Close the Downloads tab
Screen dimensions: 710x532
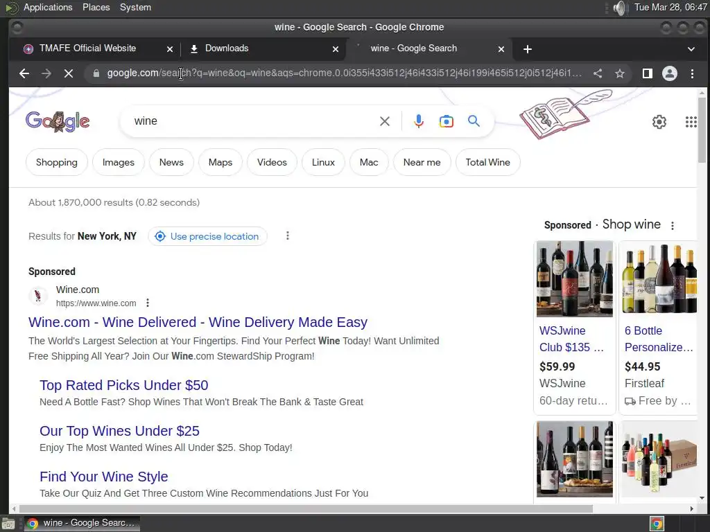[336, 49]
